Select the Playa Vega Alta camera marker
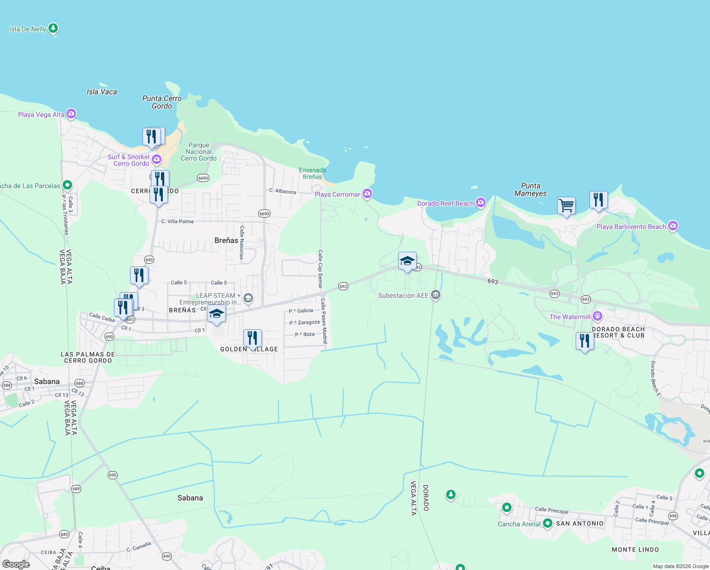 pos(71,114)
